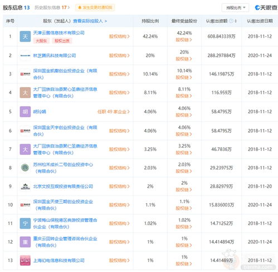The height and width of the screenshot is (272, 278).
Task: Open 胡玲娟 shareholder link
Action: 40,112
